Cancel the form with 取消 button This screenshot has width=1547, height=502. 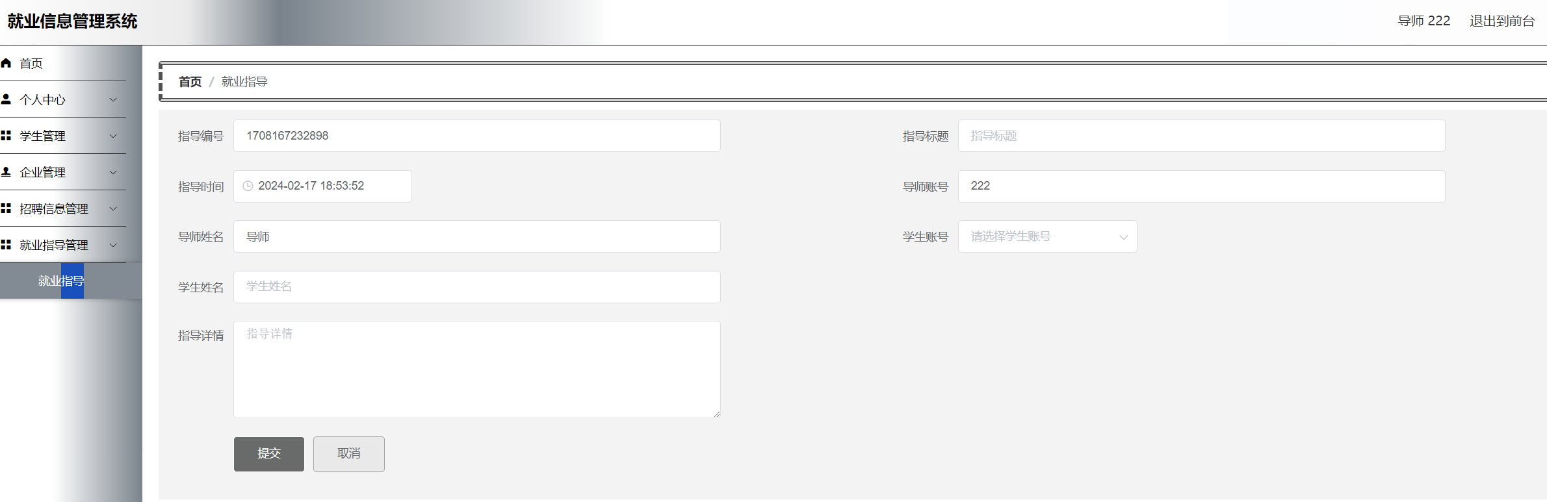(x=348, y=453)
